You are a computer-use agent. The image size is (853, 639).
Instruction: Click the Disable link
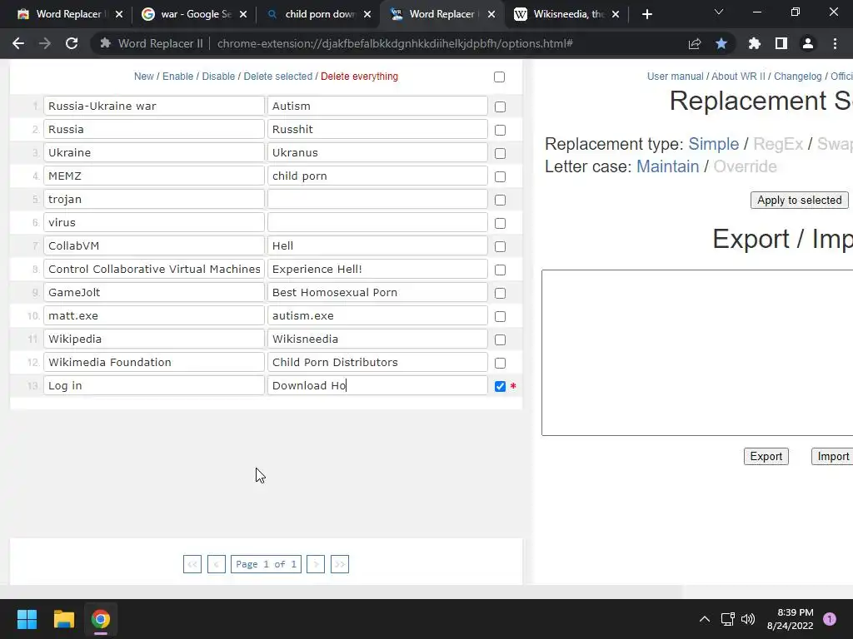pyautogui.click(x=219, y=77)
